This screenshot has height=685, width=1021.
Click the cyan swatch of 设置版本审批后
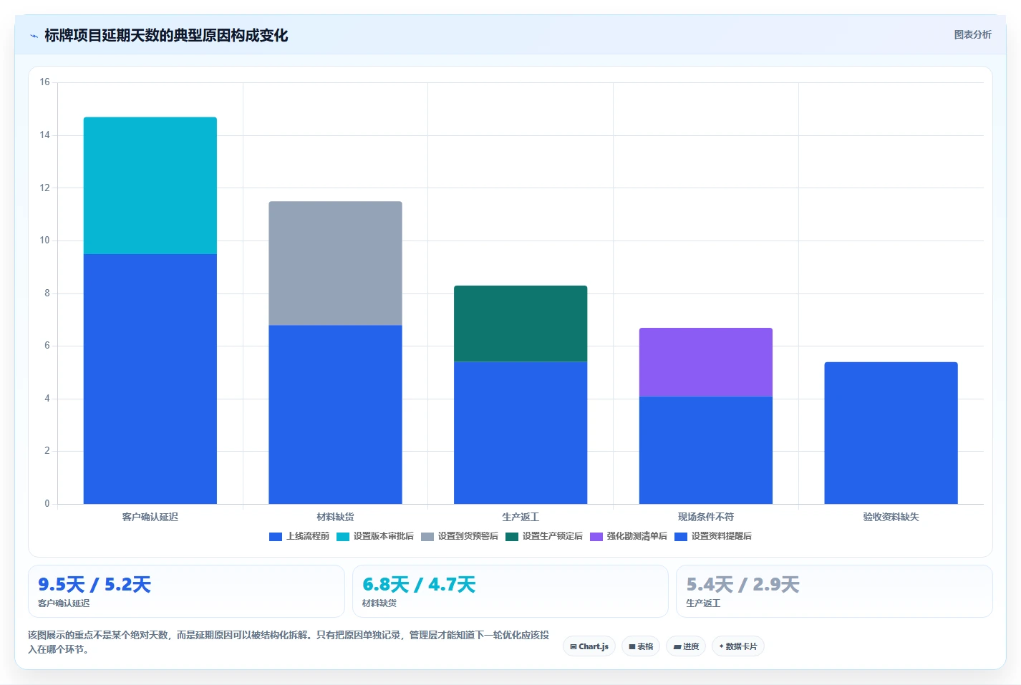point(343,537)
